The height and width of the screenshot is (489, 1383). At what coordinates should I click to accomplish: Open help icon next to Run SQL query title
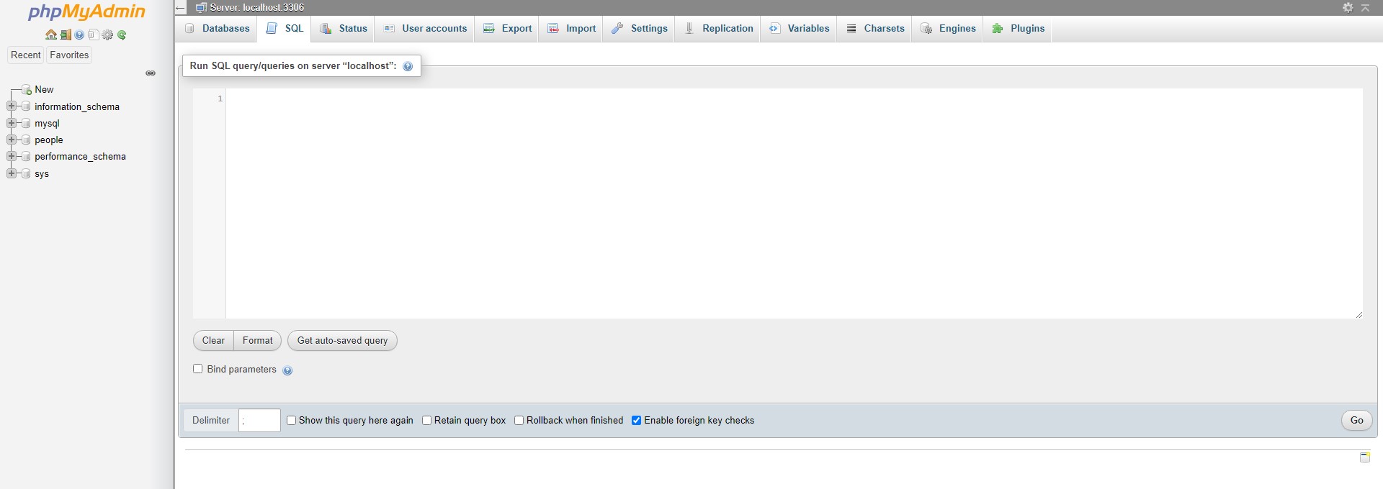pos(408,66)
